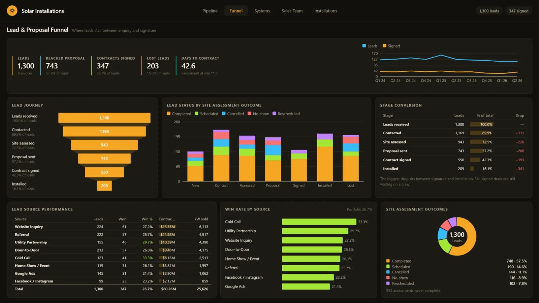The width and height of the screenshot is (539, 303).
Task: Click the New stacked bar
Action: [x=195, y=166]
